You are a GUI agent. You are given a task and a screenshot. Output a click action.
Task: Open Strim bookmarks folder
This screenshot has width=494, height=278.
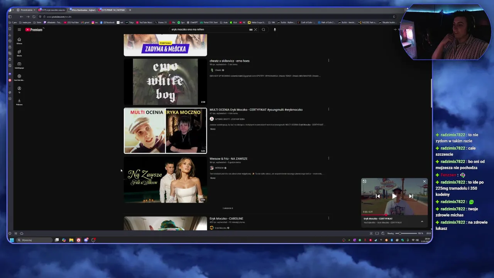point(38,22)
